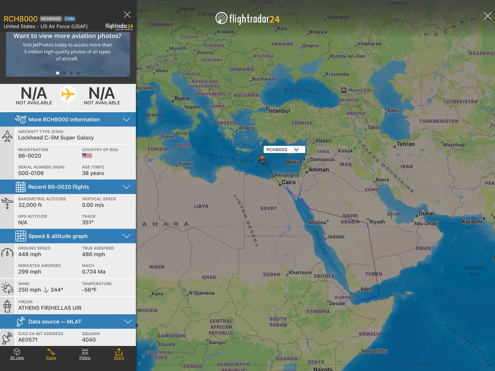Click the aircraft type plane icon
495x371 pixels.
point(7,136)
